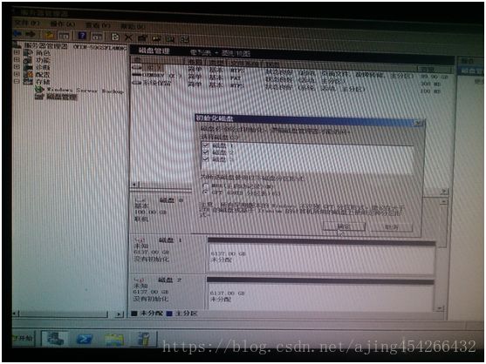Open Server Manager from the taskbar
This screenshot has width=486, height=364.
tap(55, 339)
